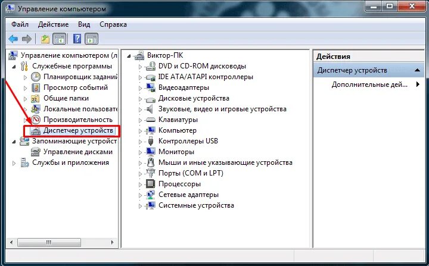Minimize the Управление компьютером window
The width and height of the screenshot is (429, 266).
point(374,7)
